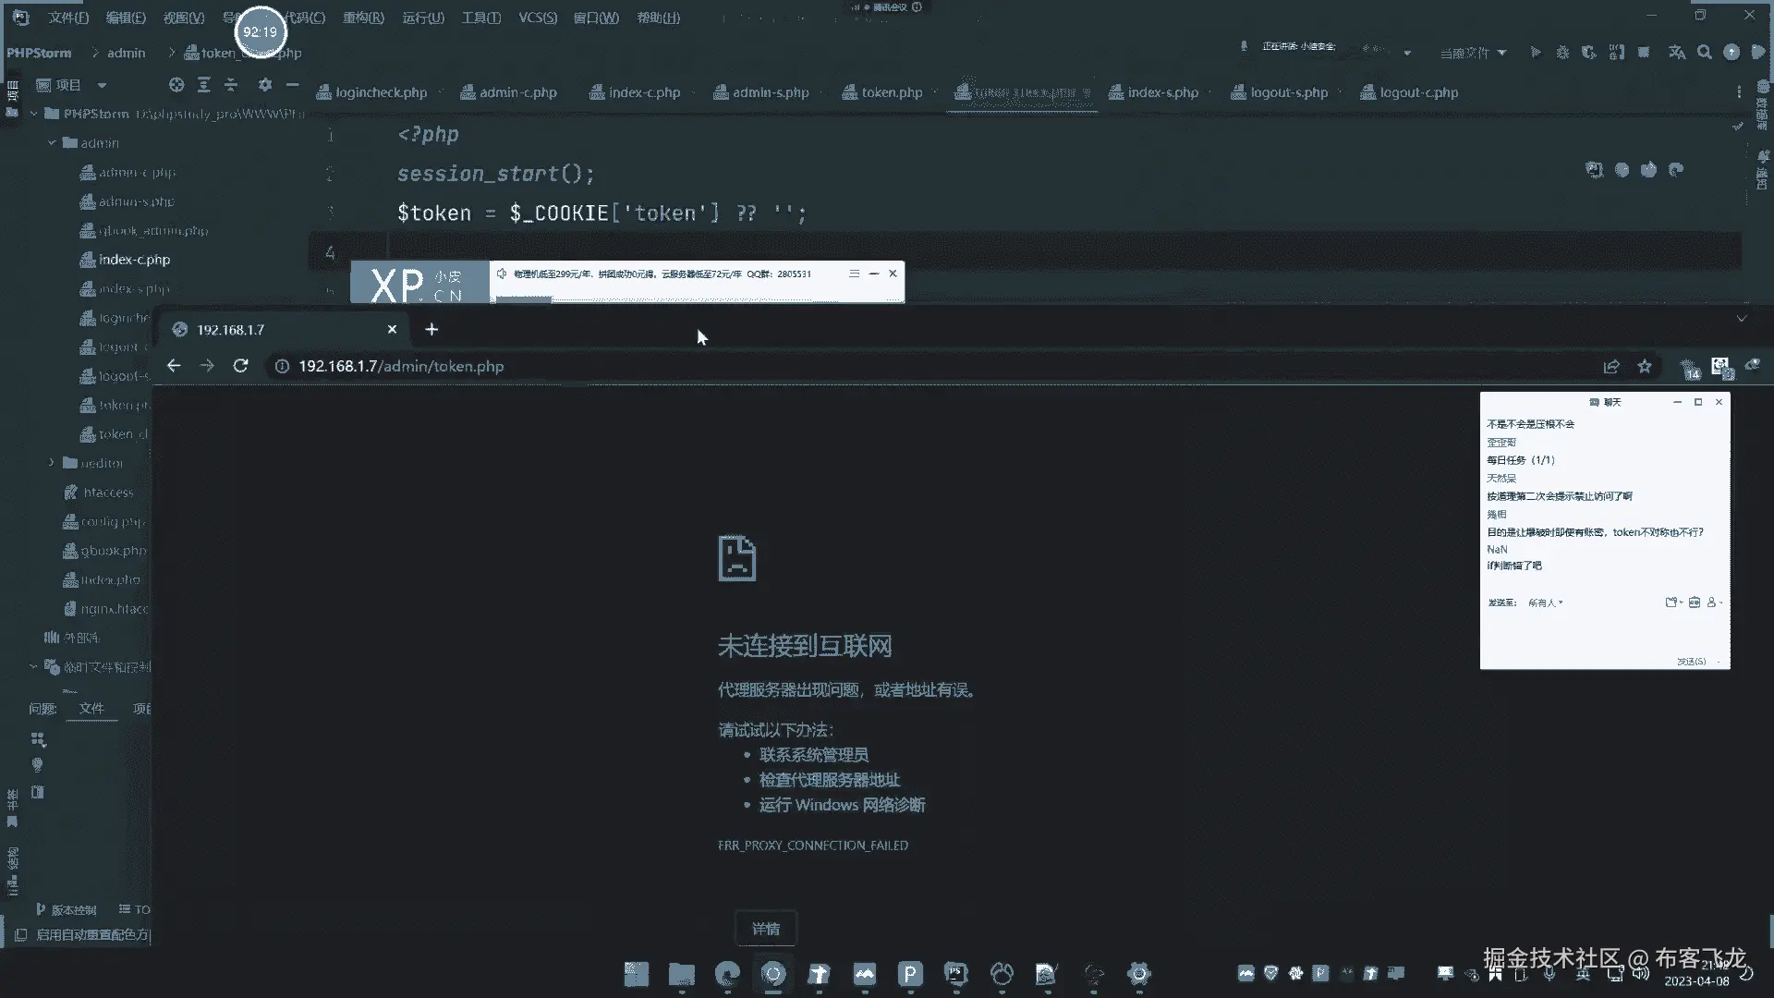The height and width of the screenshot is (998, 1774).
Task: Open the current file run configuration dropdown
Action: click(x=1474, y=53)
